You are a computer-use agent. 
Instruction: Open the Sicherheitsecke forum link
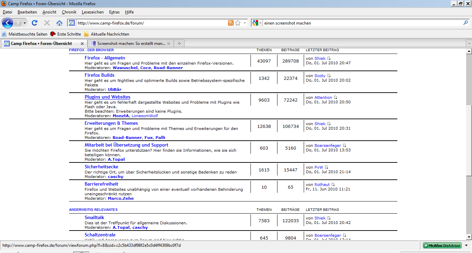101,167
